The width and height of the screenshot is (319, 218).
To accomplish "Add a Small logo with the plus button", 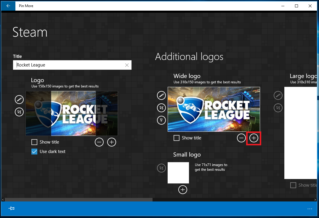I will (183, 190).
